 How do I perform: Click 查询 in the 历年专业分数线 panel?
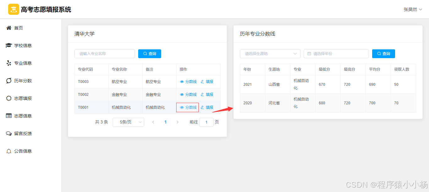click(383, 54)
